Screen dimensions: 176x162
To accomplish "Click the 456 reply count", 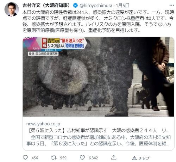I will pos(35,158).
